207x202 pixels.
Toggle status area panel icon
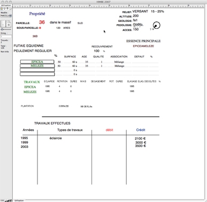click(11, 200)
